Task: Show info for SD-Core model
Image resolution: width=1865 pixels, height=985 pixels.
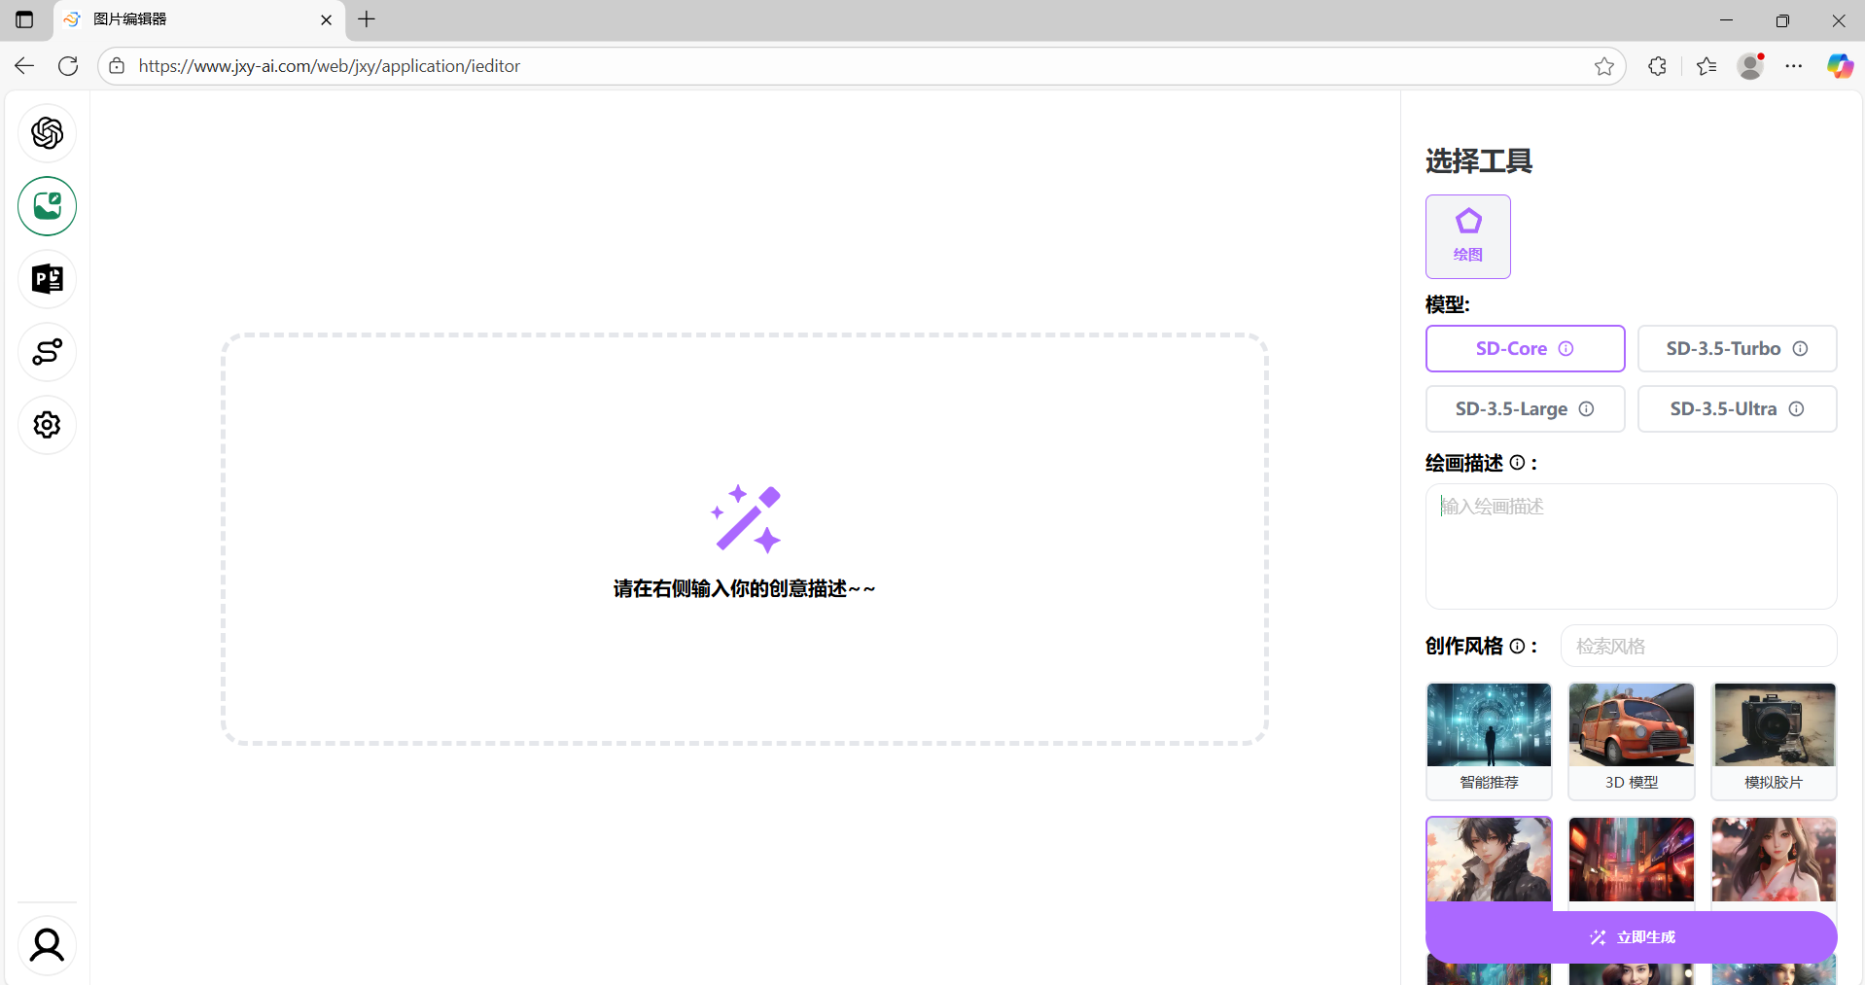Action: pos(1566,349)
